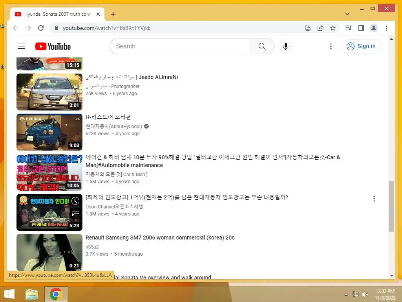Open File Explorer from the taskbar
Viewport: 402px width, 302px height.
31,294
